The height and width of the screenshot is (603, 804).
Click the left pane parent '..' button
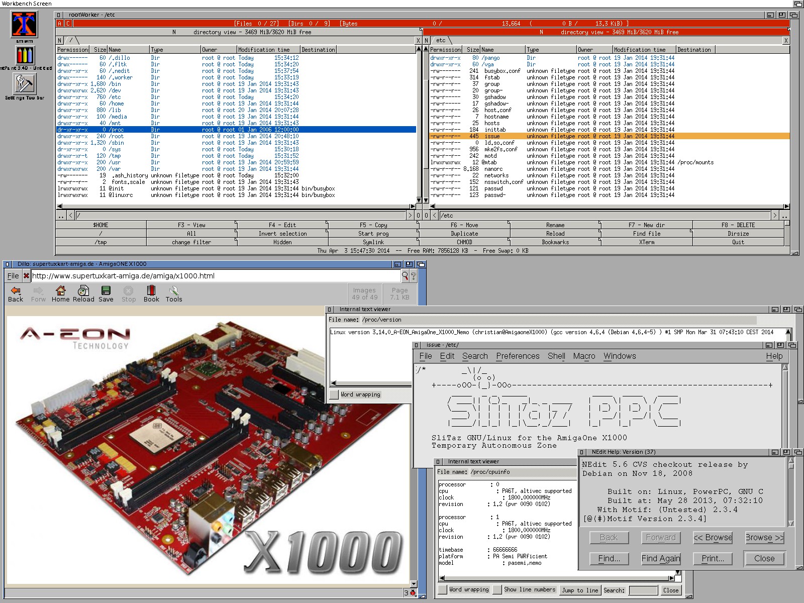pos(61,216)
